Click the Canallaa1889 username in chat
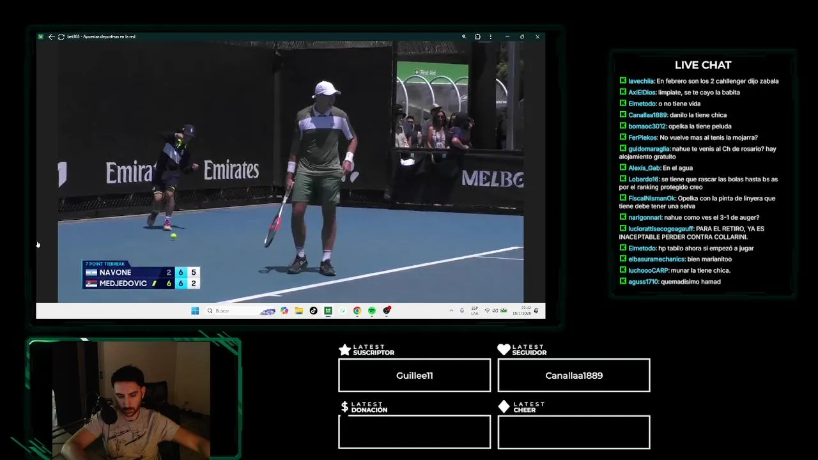 coord(647,115)
